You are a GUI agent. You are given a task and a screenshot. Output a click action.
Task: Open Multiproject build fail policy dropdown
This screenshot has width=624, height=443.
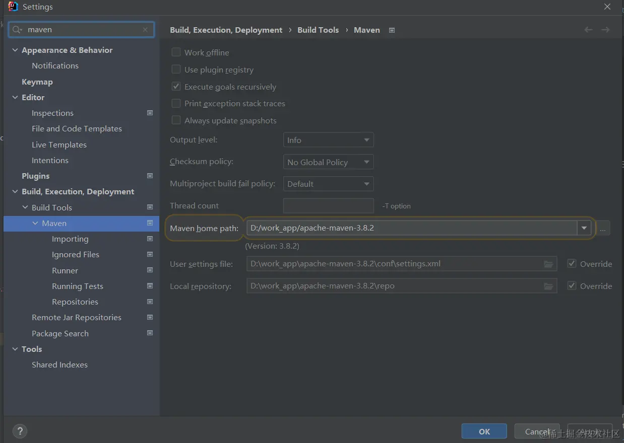[328, 184]
